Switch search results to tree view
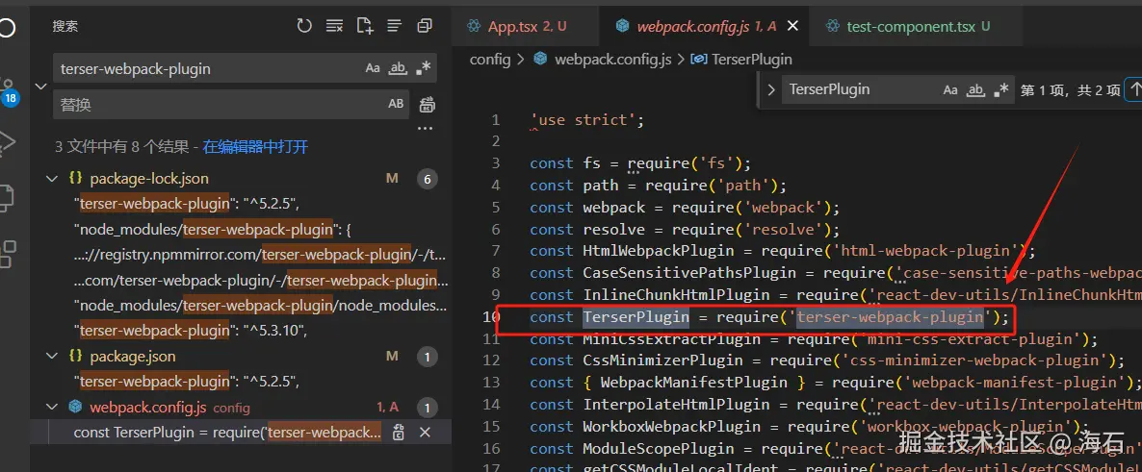This screenshot has width=1142, height=472. pos(394,26)
